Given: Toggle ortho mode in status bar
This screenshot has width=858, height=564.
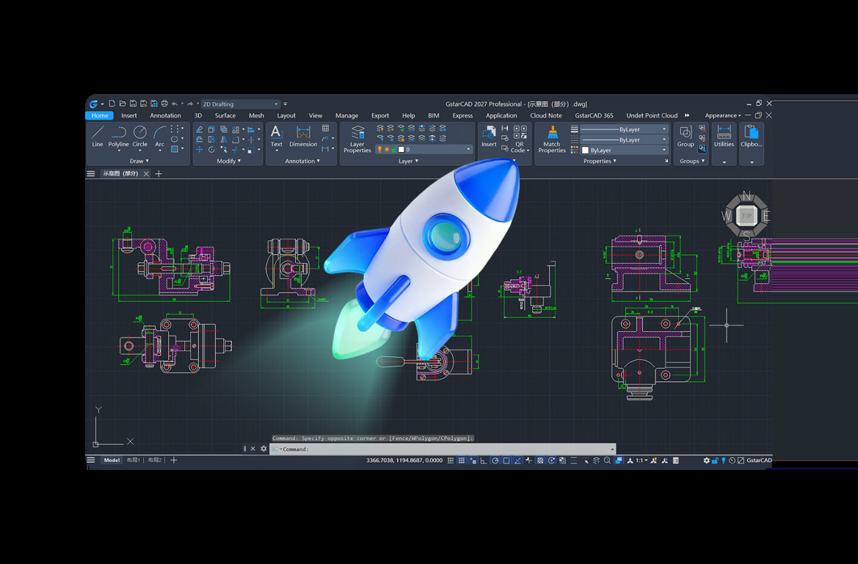Looking at the screenshot, I should pyautogui.click(x=483, y=460).
